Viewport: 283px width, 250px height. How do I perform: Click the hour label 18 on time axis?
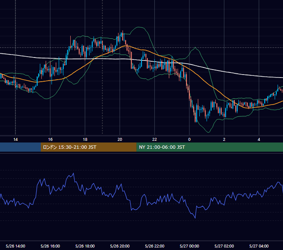pos(85,140)
